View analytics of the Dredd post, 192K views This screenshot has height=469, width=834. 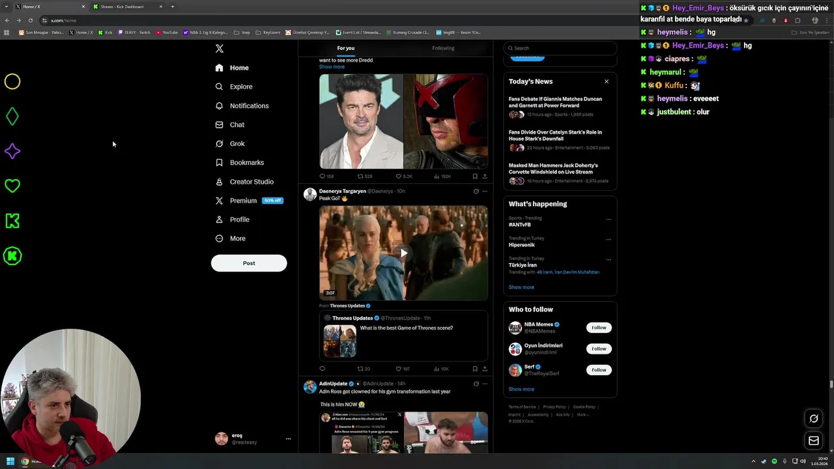pos(442,177)
